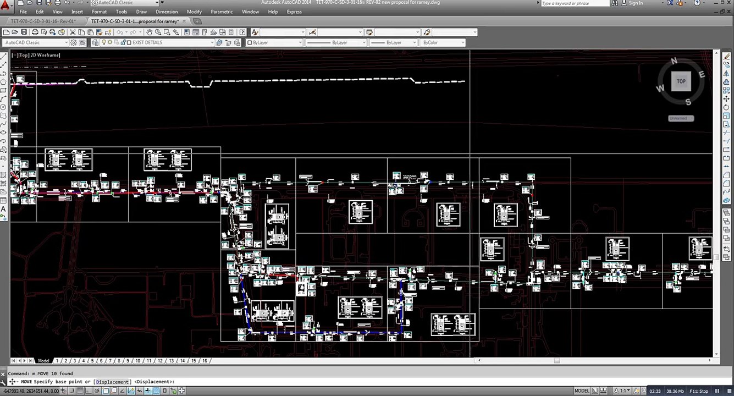Open the Modify menu

[194, 12]
